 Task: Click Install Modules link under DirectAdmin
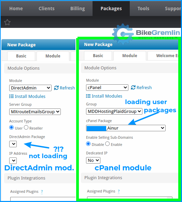pos(30,96)
